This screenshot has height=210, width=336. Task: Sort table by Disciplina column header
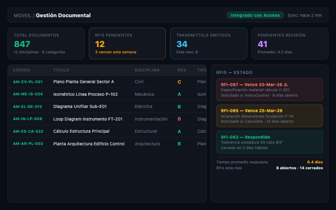point(147,70)
